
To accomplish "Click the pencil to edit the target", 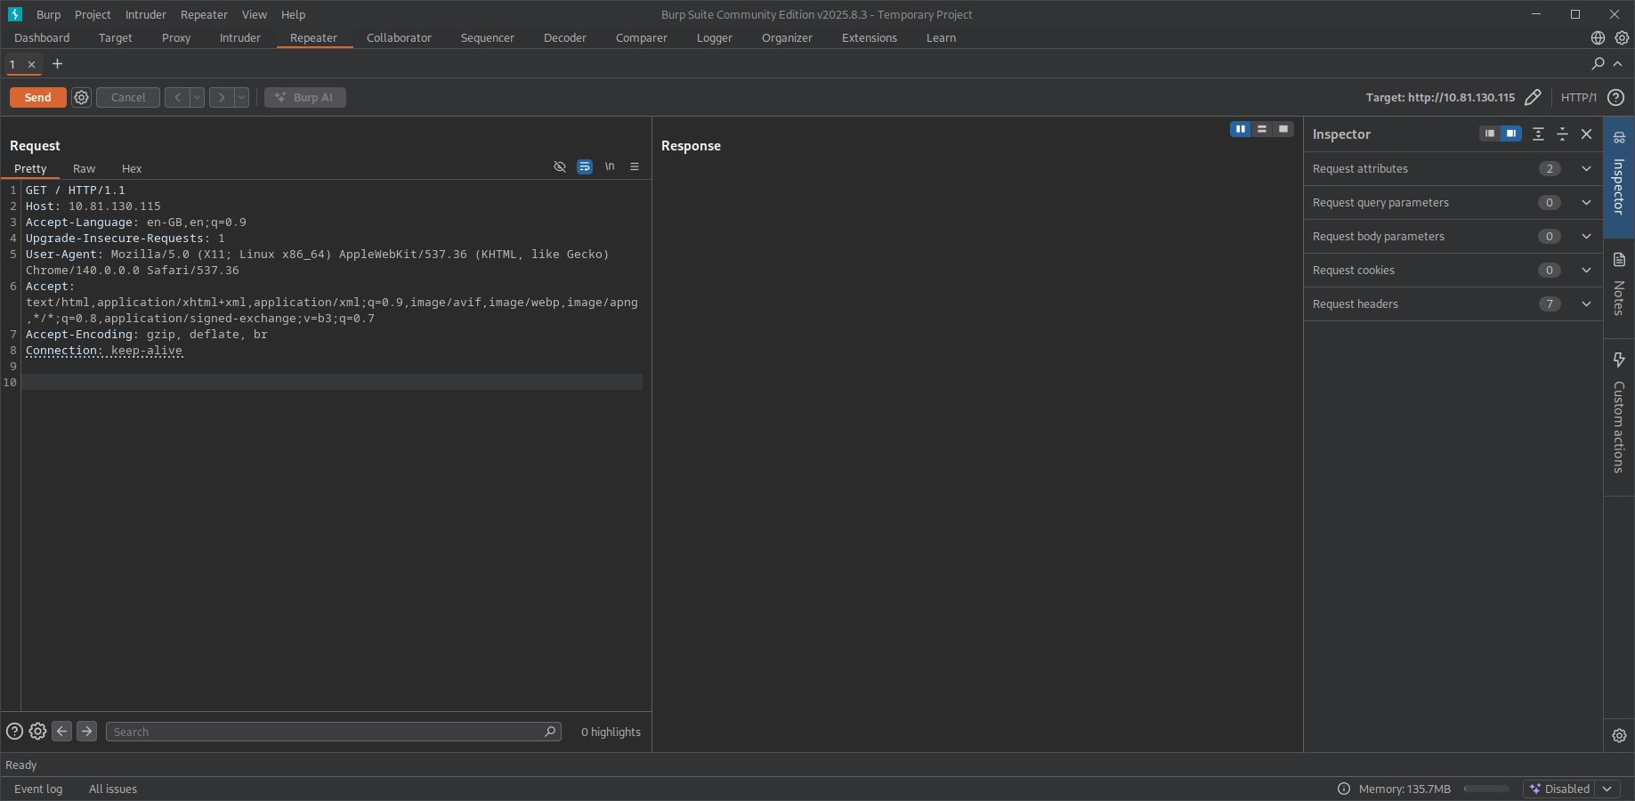I will (x=1534, y=97).
